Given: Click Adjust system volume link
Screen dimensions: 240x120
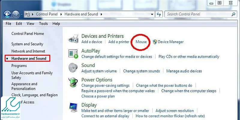Looking at the screenshot, I should (99, 71).
